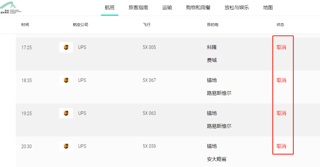Click the UPS logo in the 17:25 row
Screen dimensions: 320x167
pyautogui.click(x=66, y=47)
